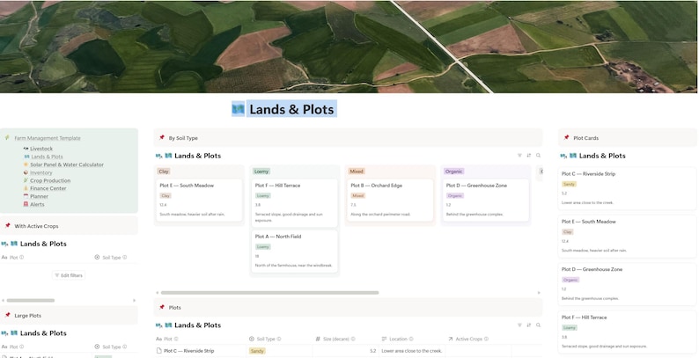
Task: Click the Finance Center page icon
Action: (26, 188)
